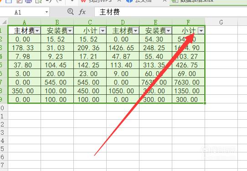Select column F header
This screenshot has height=171, width=247.
point(188,22)
